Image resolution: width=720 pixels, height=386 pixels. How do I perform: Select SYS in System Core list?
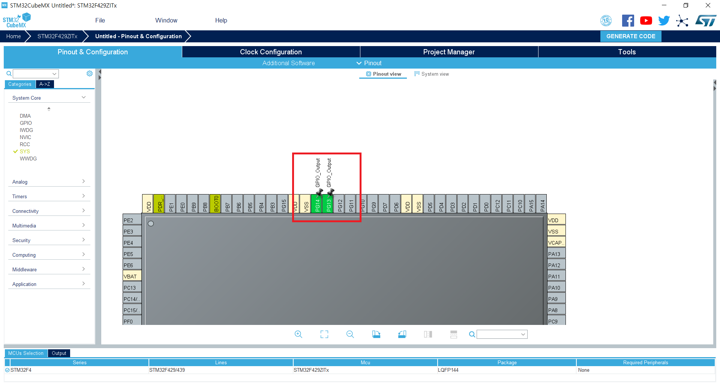tap(25, 151)
